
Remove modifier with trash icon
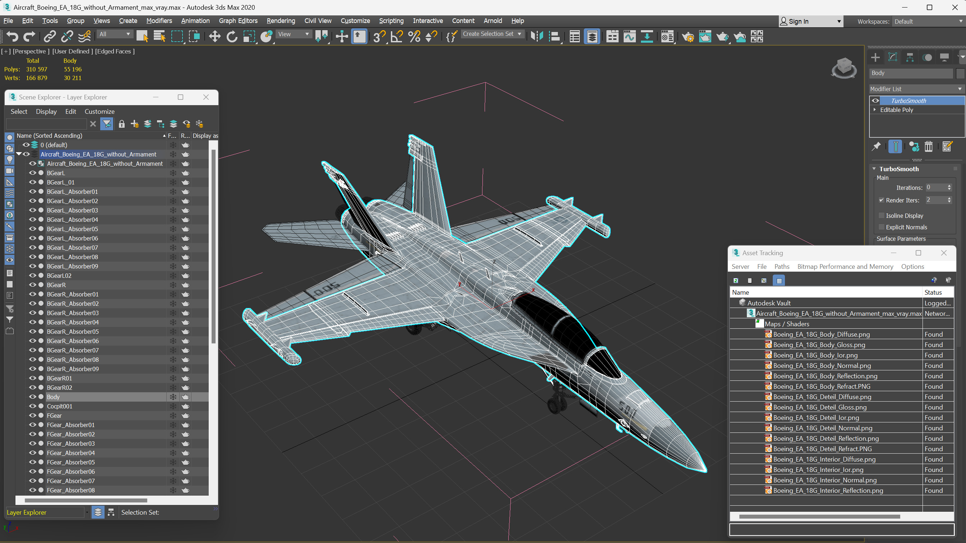(x=929, y=146)
